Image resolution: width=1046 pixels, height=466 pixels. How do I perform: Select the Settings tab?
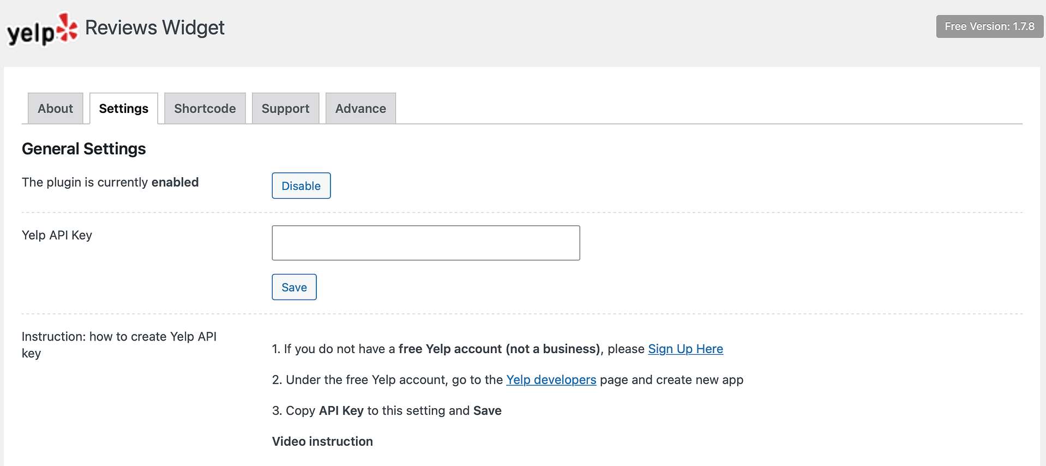point(124,109)
